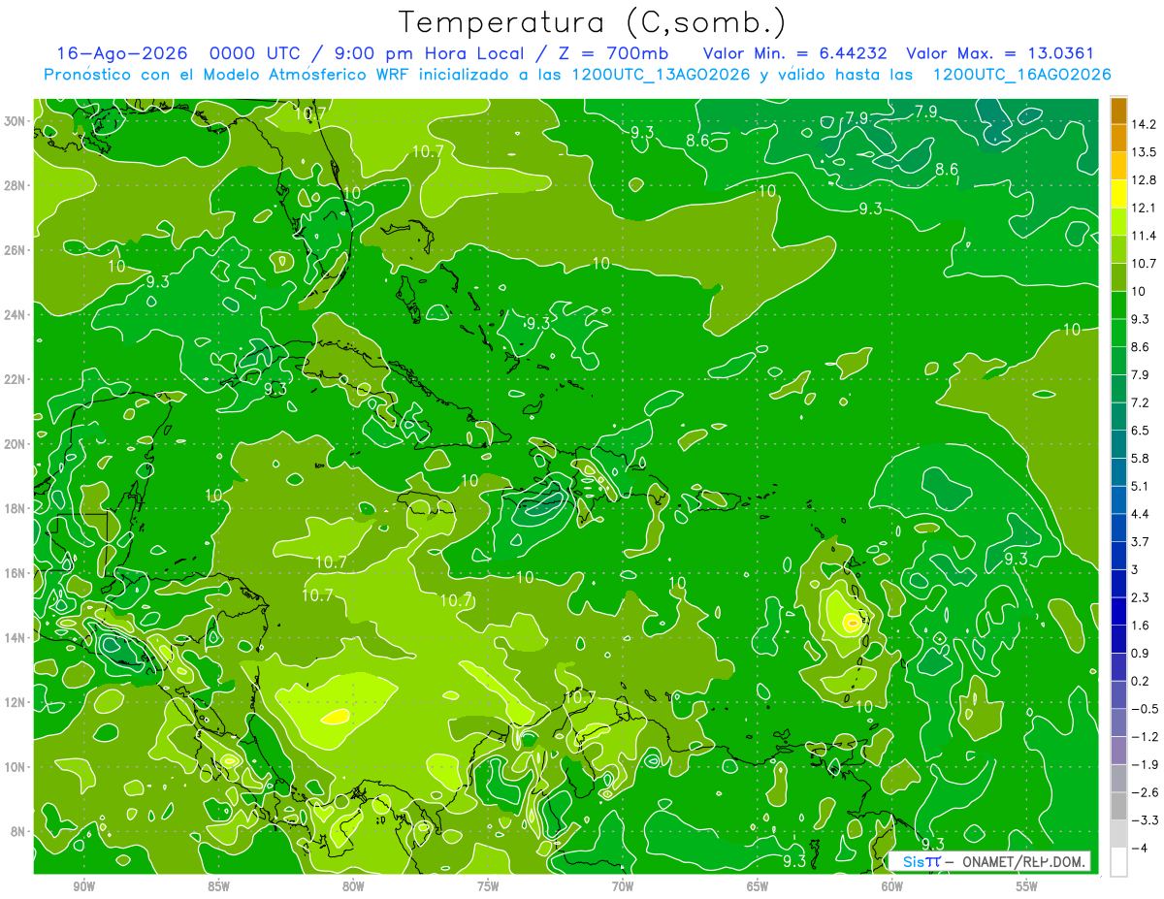Click the "7.2" colorbar label

point(1141,401)
